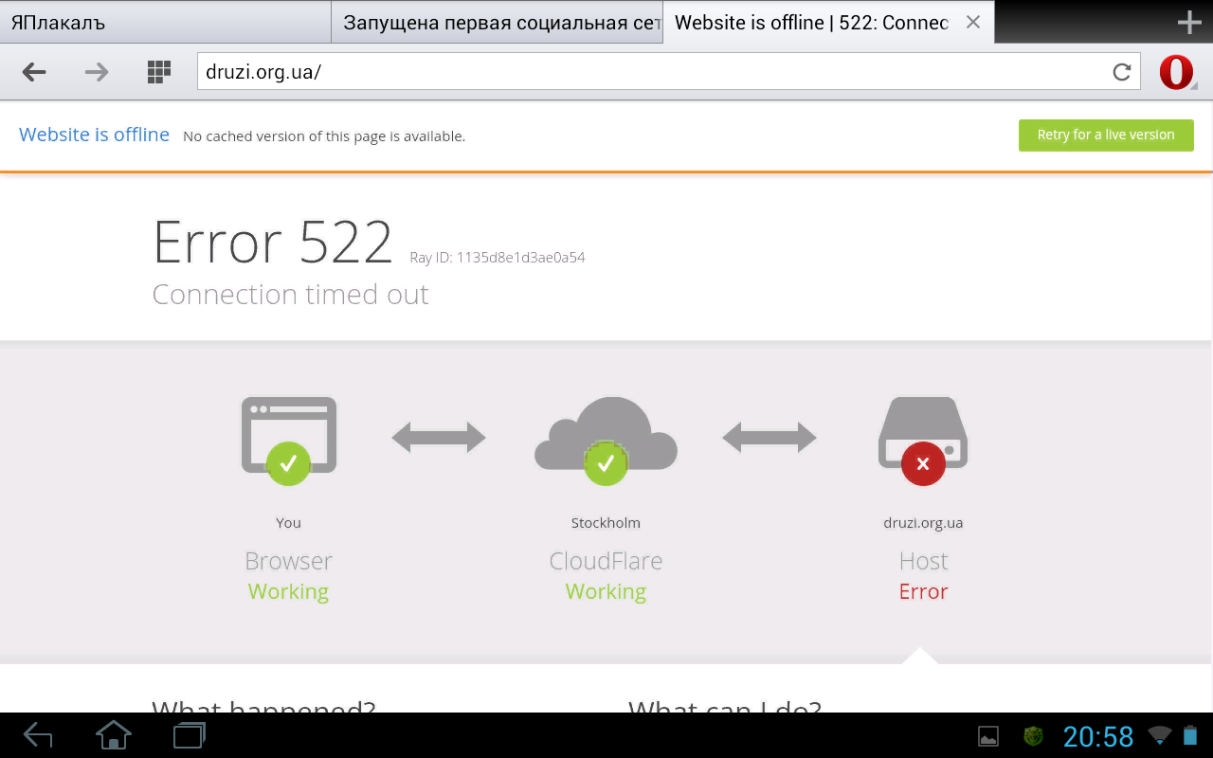
Task: Reload the page with the refresh icon
Action: point(1122,72)
